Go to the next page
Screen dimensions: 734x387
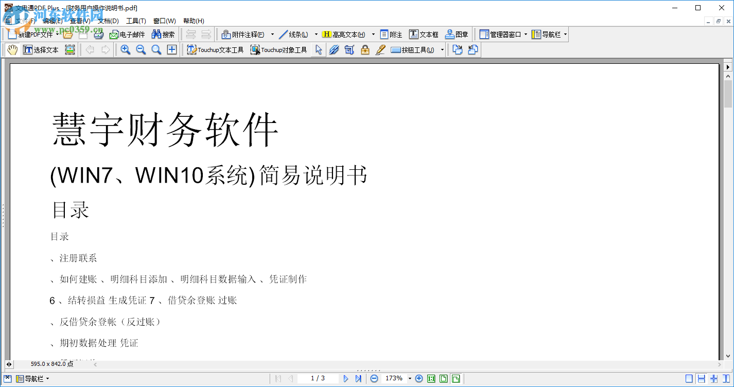pyautogui.click(x=346, y=378)
